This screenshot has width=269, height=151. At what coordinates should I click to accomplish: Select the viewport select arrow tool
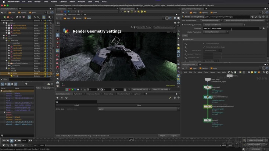[58, 31]
